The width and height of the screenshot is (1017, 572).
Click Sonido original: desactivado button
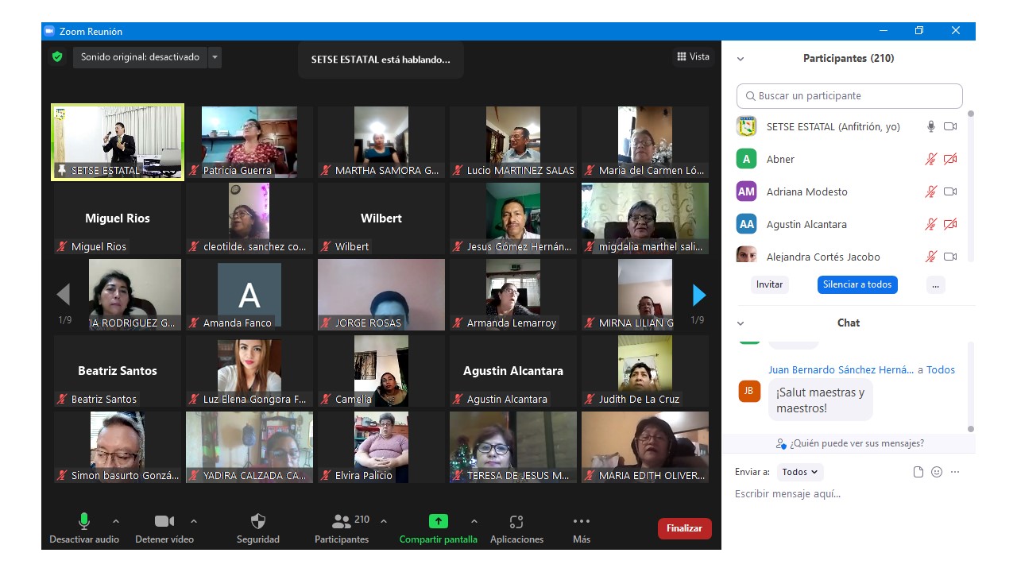pos(140,57)
